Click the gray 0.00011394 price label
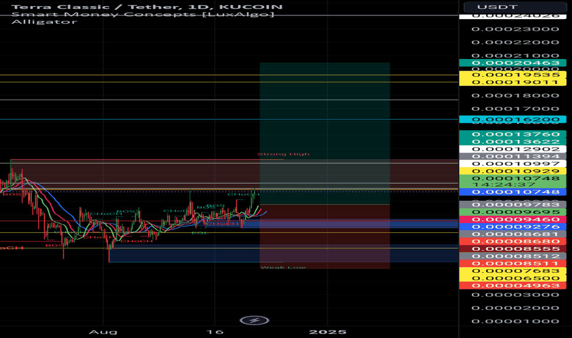The image size is (572, 338). (513, 156)
